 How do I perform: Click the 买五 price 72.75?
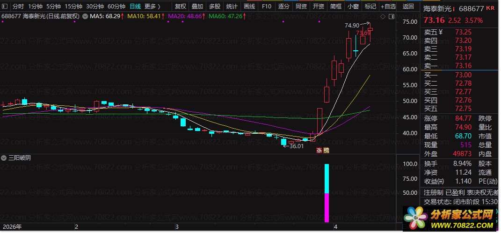click(463, 109)
